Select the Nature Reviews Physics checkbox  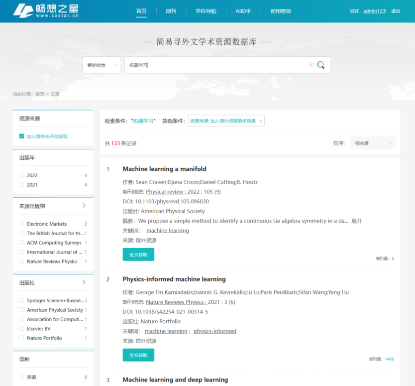[x=21, y=261]
